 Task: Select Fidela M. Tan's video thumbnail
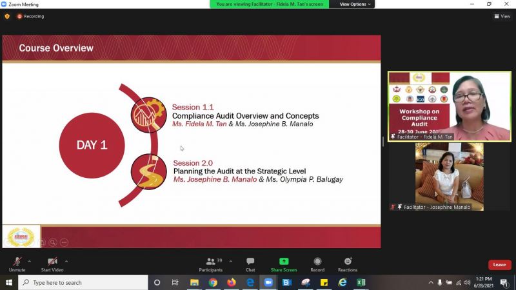[x=449, y=106]
